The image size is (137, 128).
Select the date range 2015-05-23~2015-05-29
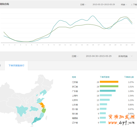(104, 4)
